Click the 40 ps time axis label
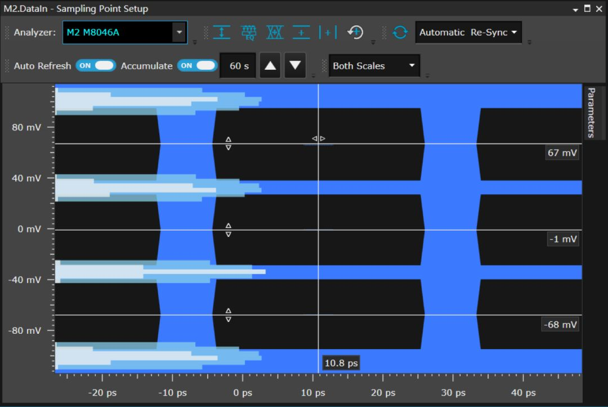 pyautogui.click(x=524, y=393)
